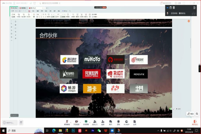Open the AI小助手 assistant

(127, 121)
